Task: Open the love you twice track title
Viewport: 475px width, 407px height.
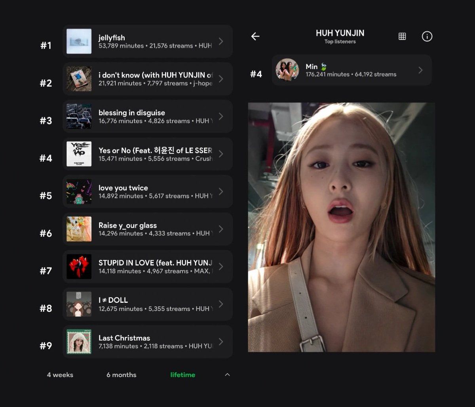Action: tap(123, 188)
